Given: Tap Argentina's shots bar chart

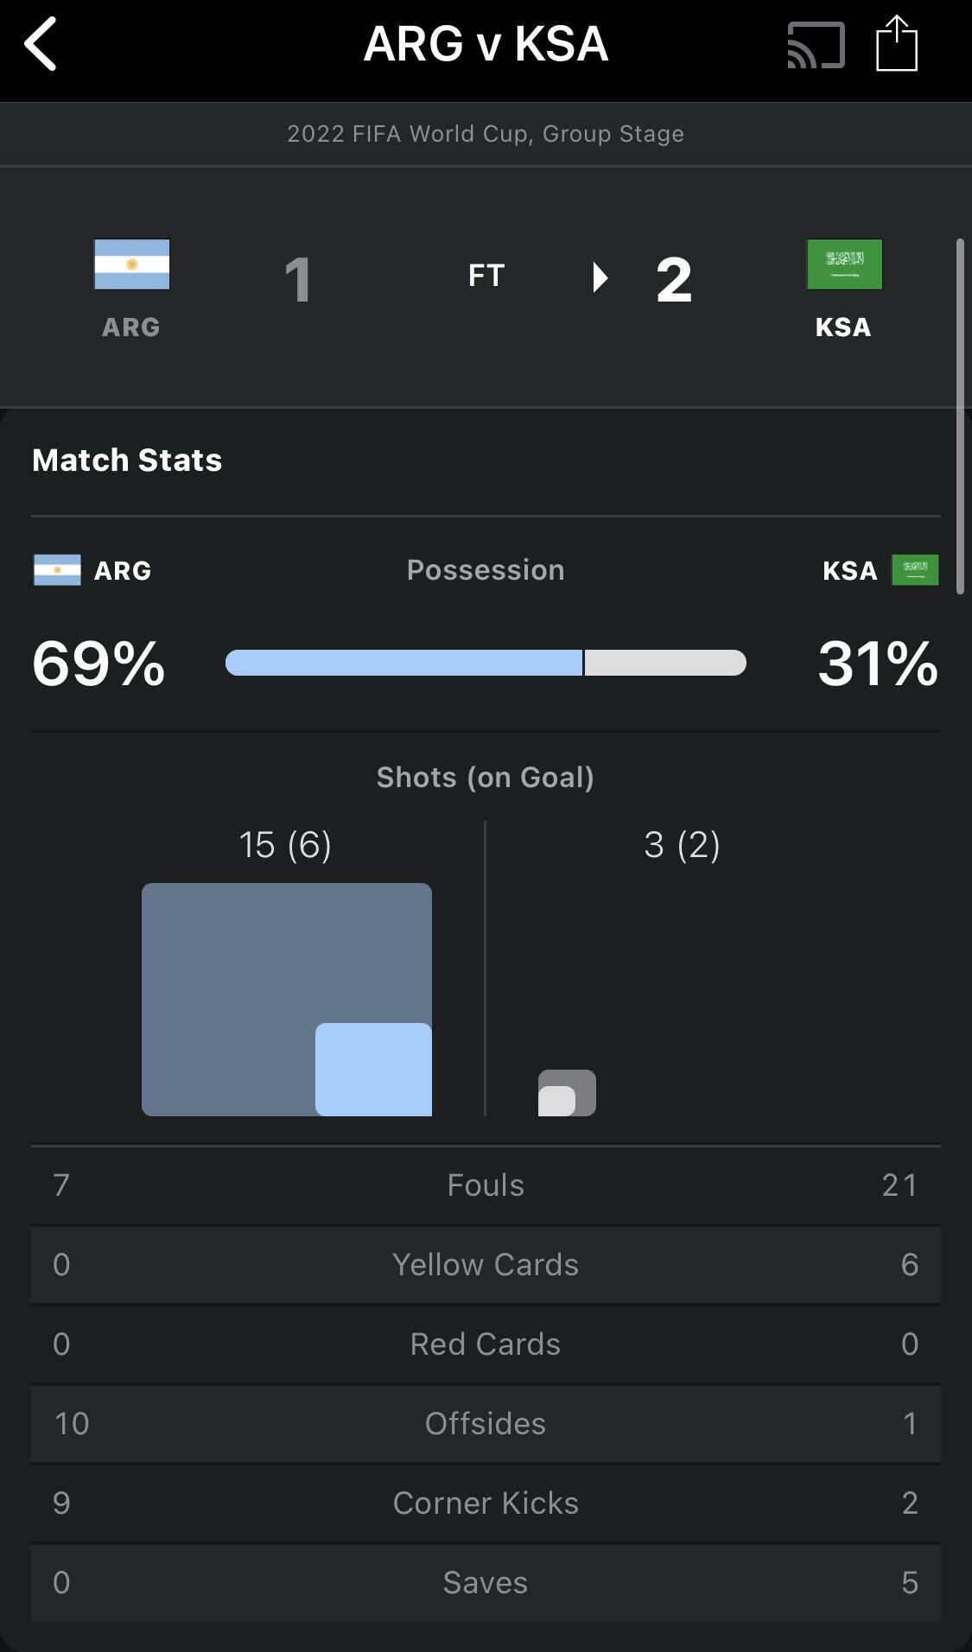Looking at the screenshot, I should pyautogui.click(x=286, y=999).
